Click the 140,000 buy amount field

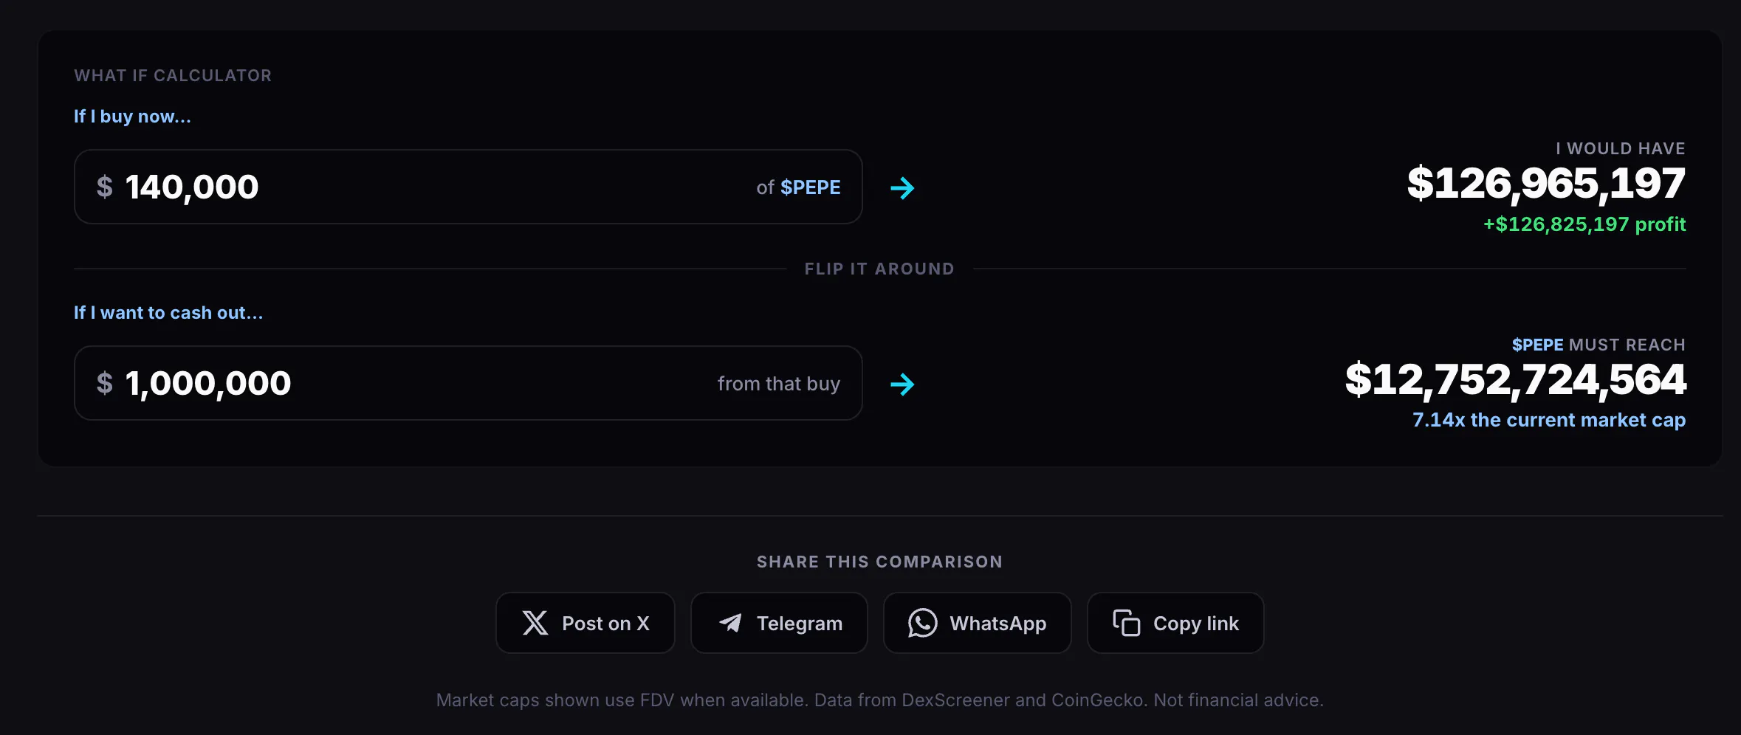[468, 187]
